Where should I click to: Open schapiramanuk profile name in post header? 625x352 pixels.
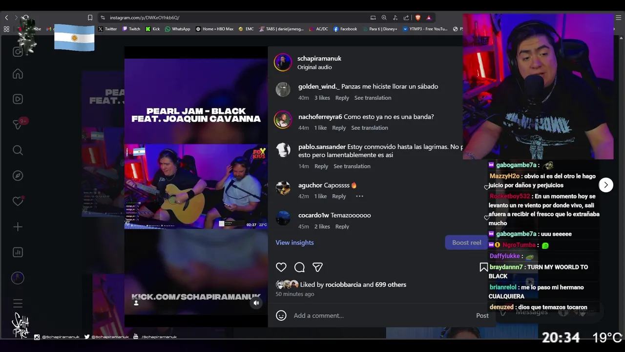[x=319, y=58]
